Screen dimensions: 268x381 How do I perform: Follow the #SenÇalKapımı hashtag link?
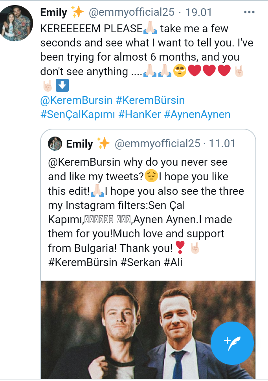coord(77,115)
